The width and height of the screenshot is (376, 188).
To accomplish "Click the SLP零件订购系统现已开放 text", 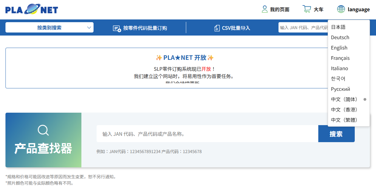I will coord(185,69).
